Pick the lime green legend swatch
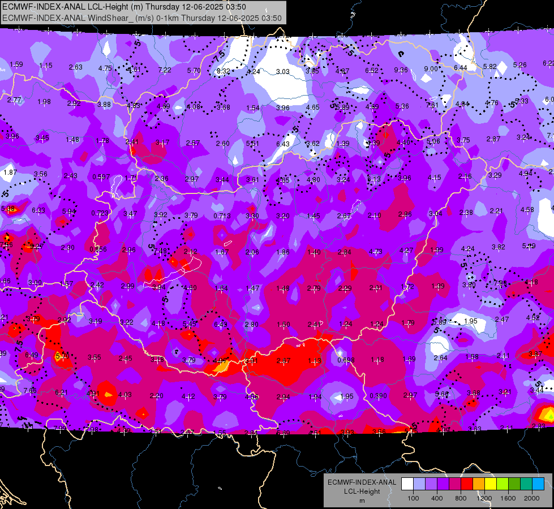This screenshot has width=554, height=509. 503,484
